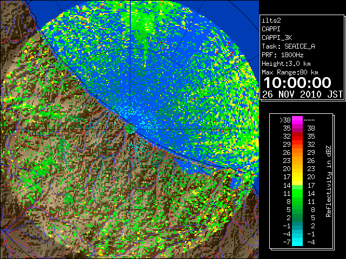The image size is (346, 259).
Task: Click the '-7' legend label
Action: pos(287,242)
